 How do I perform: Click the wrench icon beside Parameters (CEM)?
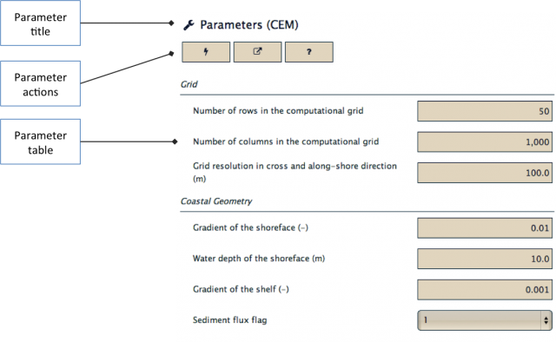189,25
